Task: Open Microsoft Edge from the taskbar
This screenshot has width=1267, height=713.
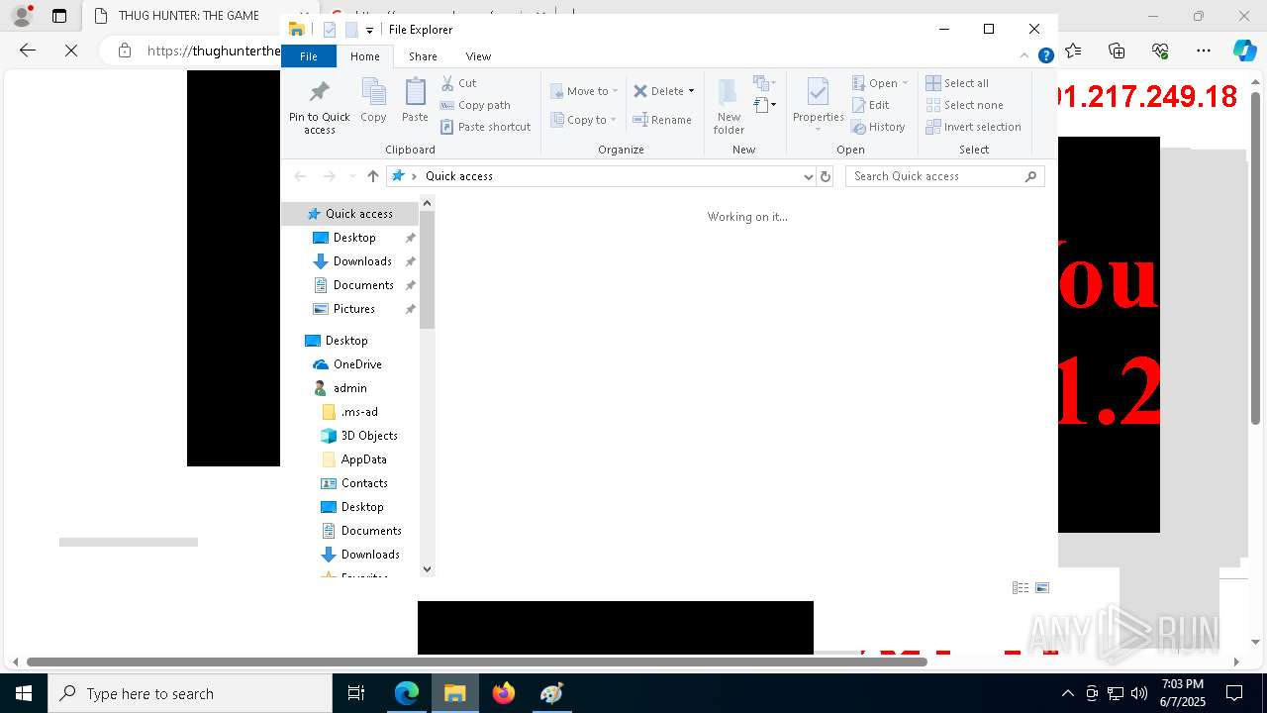Action: (407, 693)
